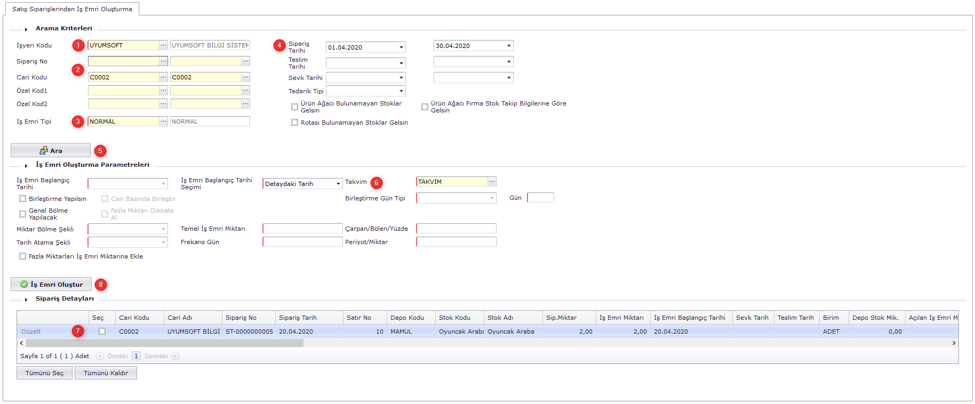The height and width of the screenshot is (404, 975).
Task: Enable Rotası Bulunamayan Stoklar Gelsin checkbox
Action: [x=294, y=123]
